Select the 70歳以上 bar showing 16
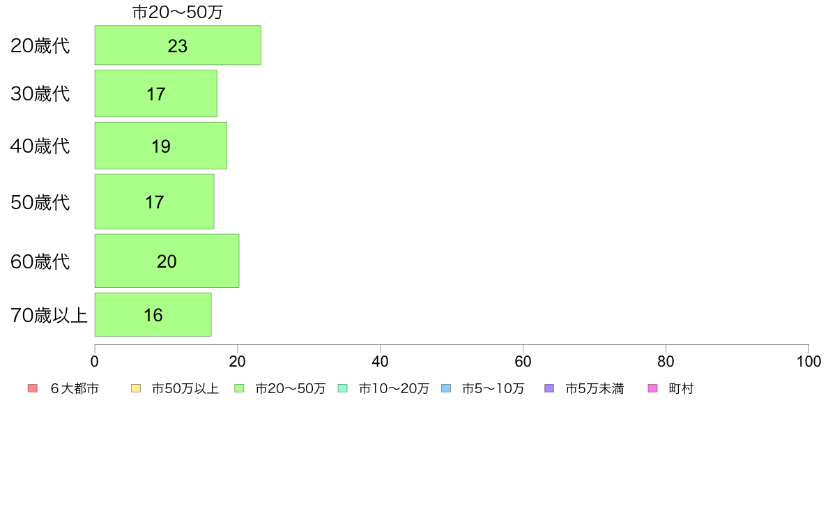The width and height of the screenshot is (828, 513). click(x=153, y=315)
